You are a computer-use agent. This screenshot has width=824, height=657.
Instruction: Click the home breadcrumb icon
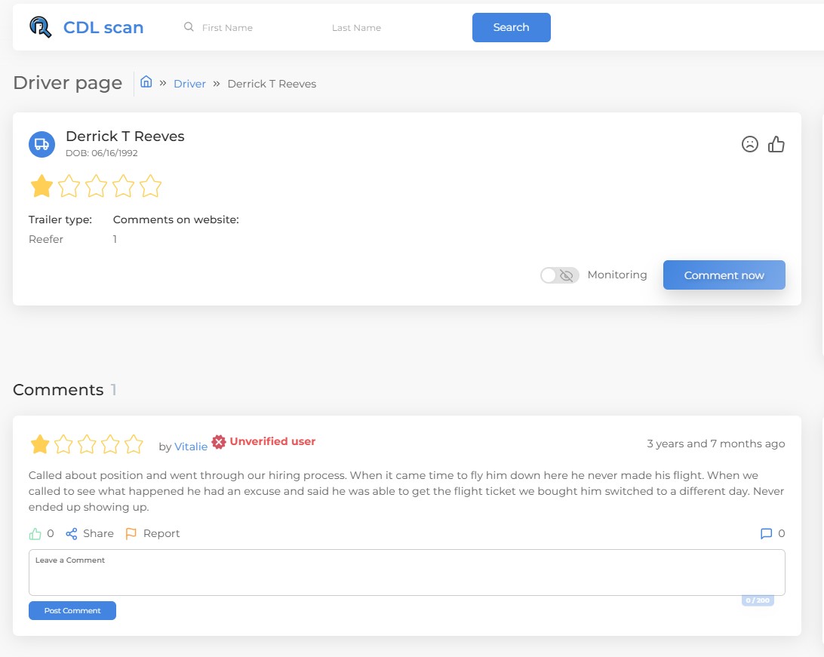[146, 82]
